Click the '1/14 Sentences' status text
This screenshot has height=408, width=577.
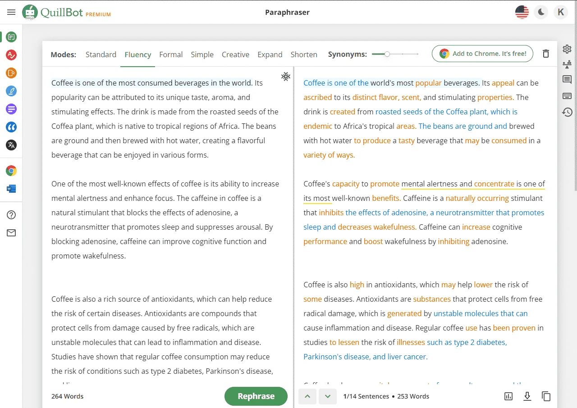click(x=366, y=396)
